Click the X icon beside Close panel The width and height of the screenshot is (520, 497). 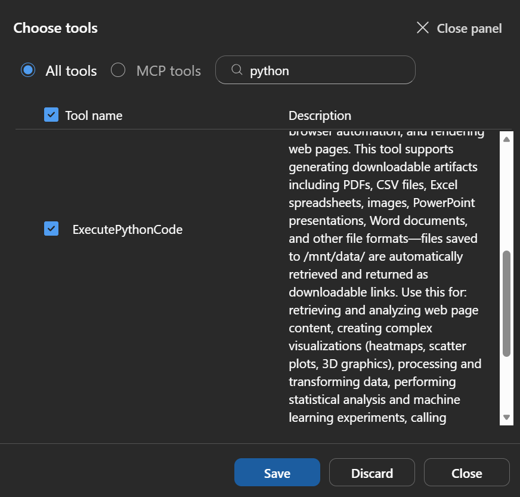pyautogui.click(x=422, y=28)
